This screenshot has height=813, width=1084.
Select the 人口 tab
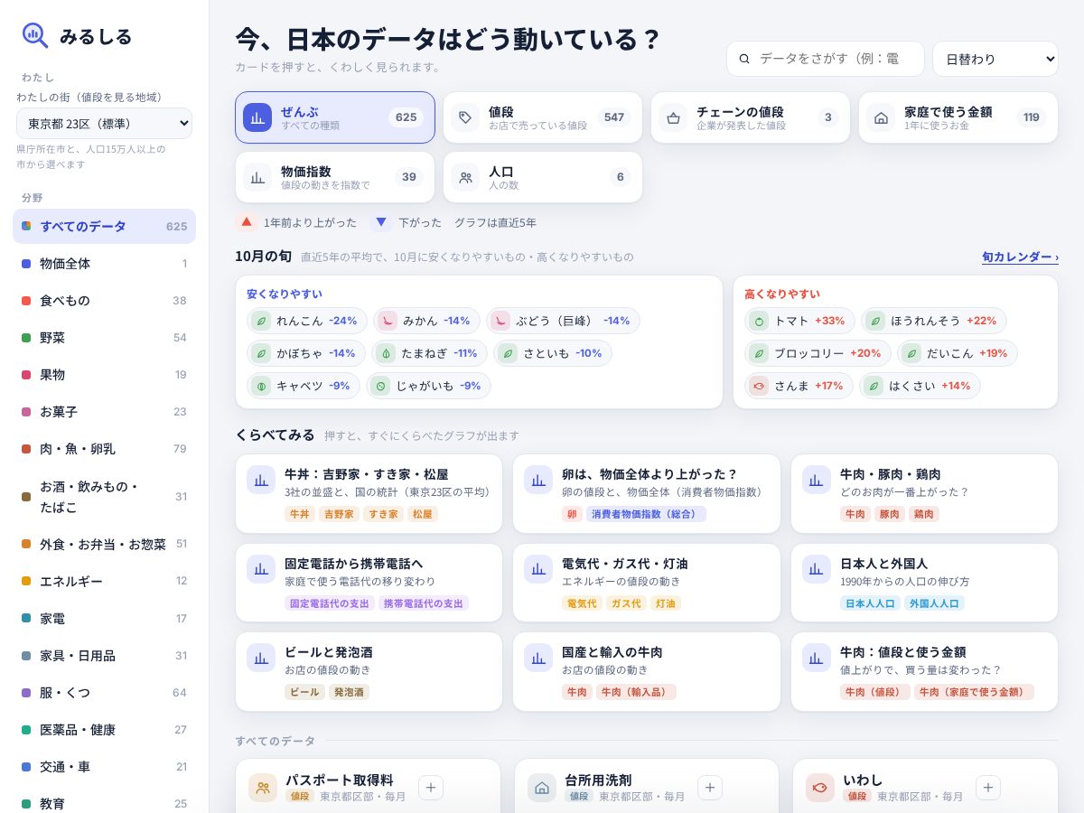[543, 177]
